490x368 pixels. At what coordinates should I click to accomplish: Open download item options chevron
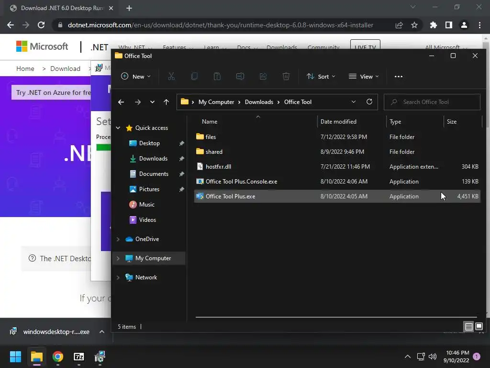101,332
